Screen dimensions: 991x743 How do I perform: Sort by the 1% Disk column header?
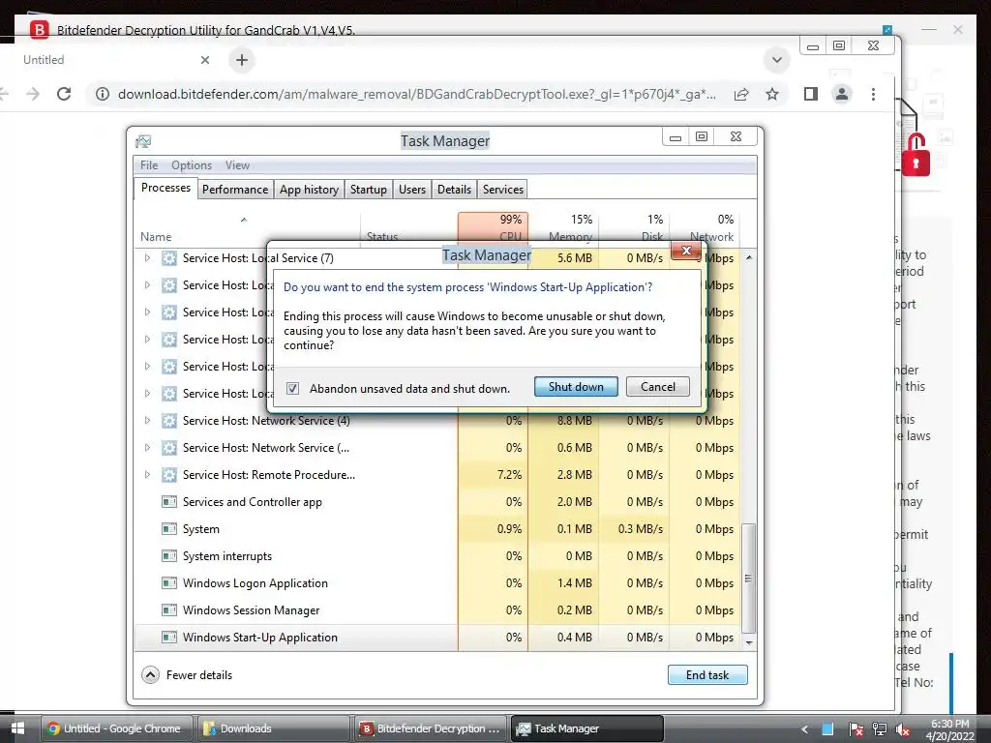635,228
